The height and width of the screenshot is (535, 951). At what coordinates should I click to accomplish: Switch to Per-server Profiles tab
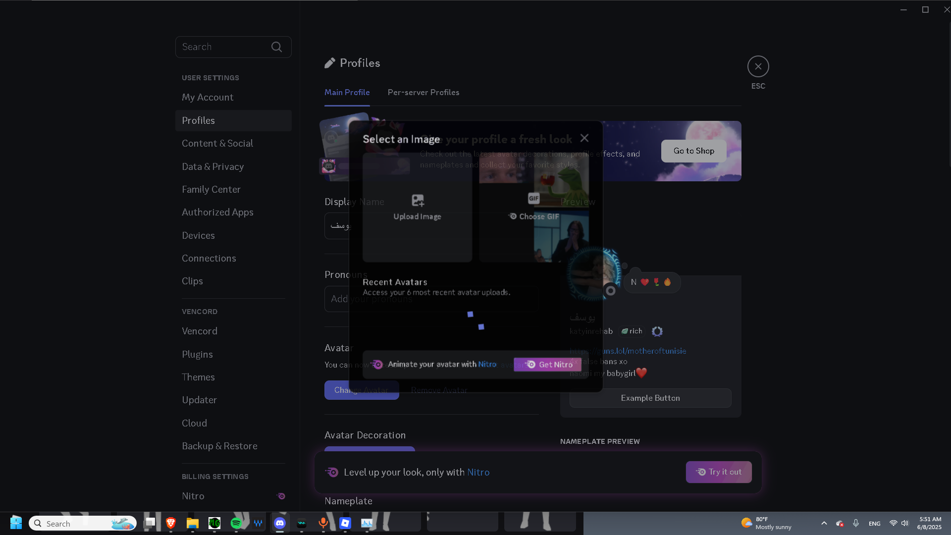tap(423, 93)
